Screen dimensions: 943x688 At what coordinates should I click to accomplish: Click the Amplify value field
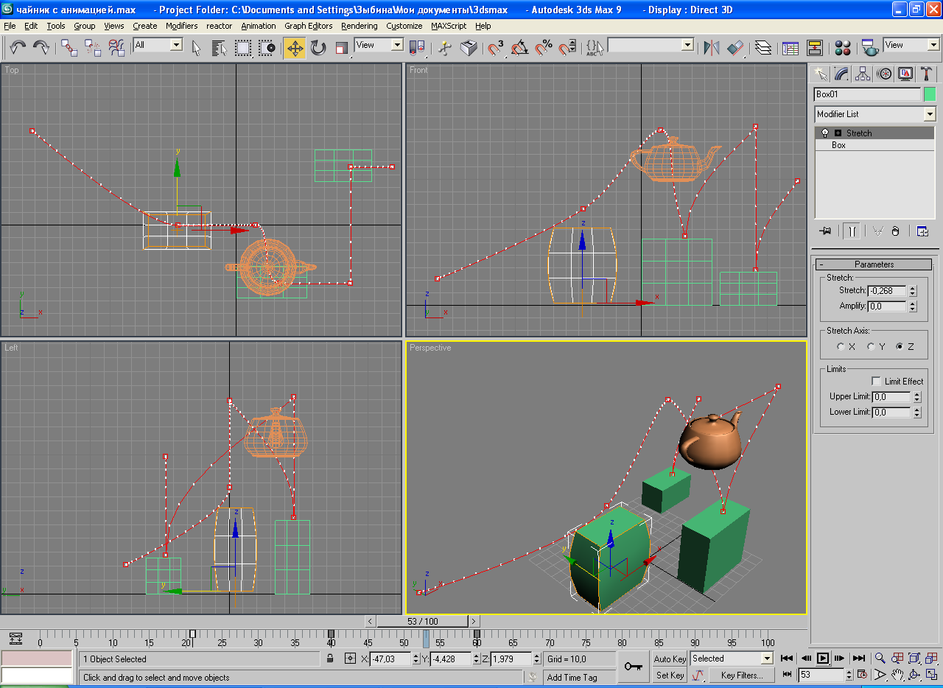887,306
